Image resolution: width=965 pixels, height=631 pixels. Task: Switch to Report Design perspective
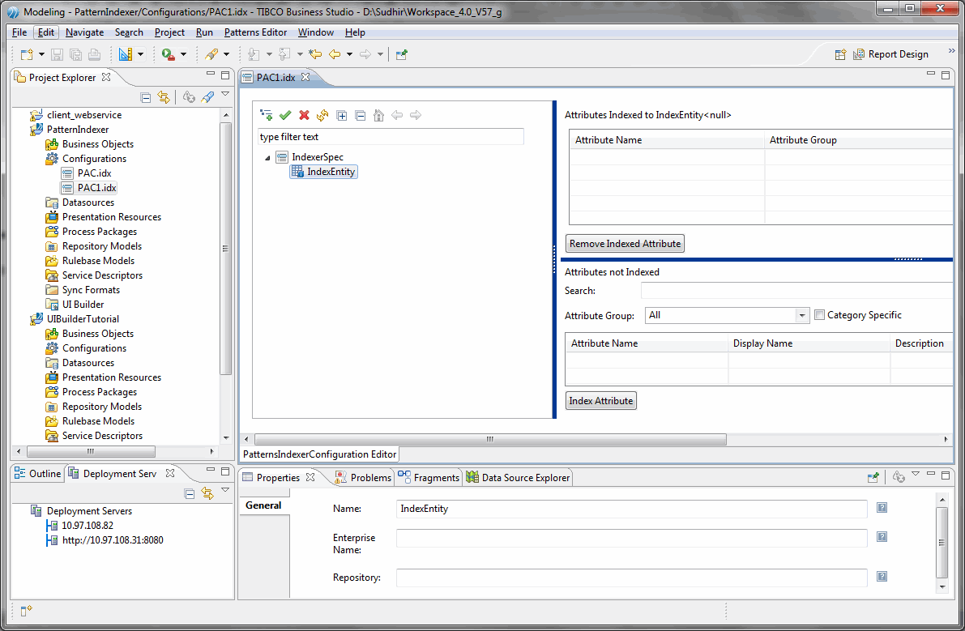(890, 54)
